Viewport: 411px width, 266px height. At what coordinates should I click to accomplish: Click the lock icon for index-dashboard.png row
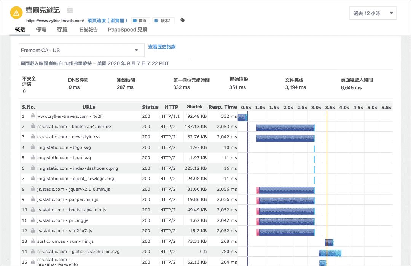[33, 168]
